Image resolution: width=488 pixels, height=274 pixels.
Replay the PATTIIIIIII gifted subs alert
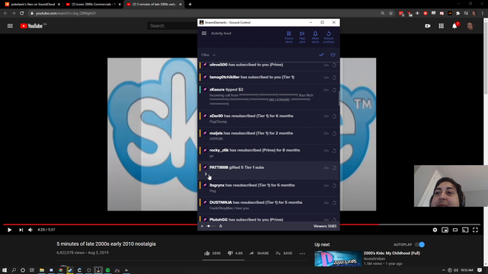click(x=334, y=167)
